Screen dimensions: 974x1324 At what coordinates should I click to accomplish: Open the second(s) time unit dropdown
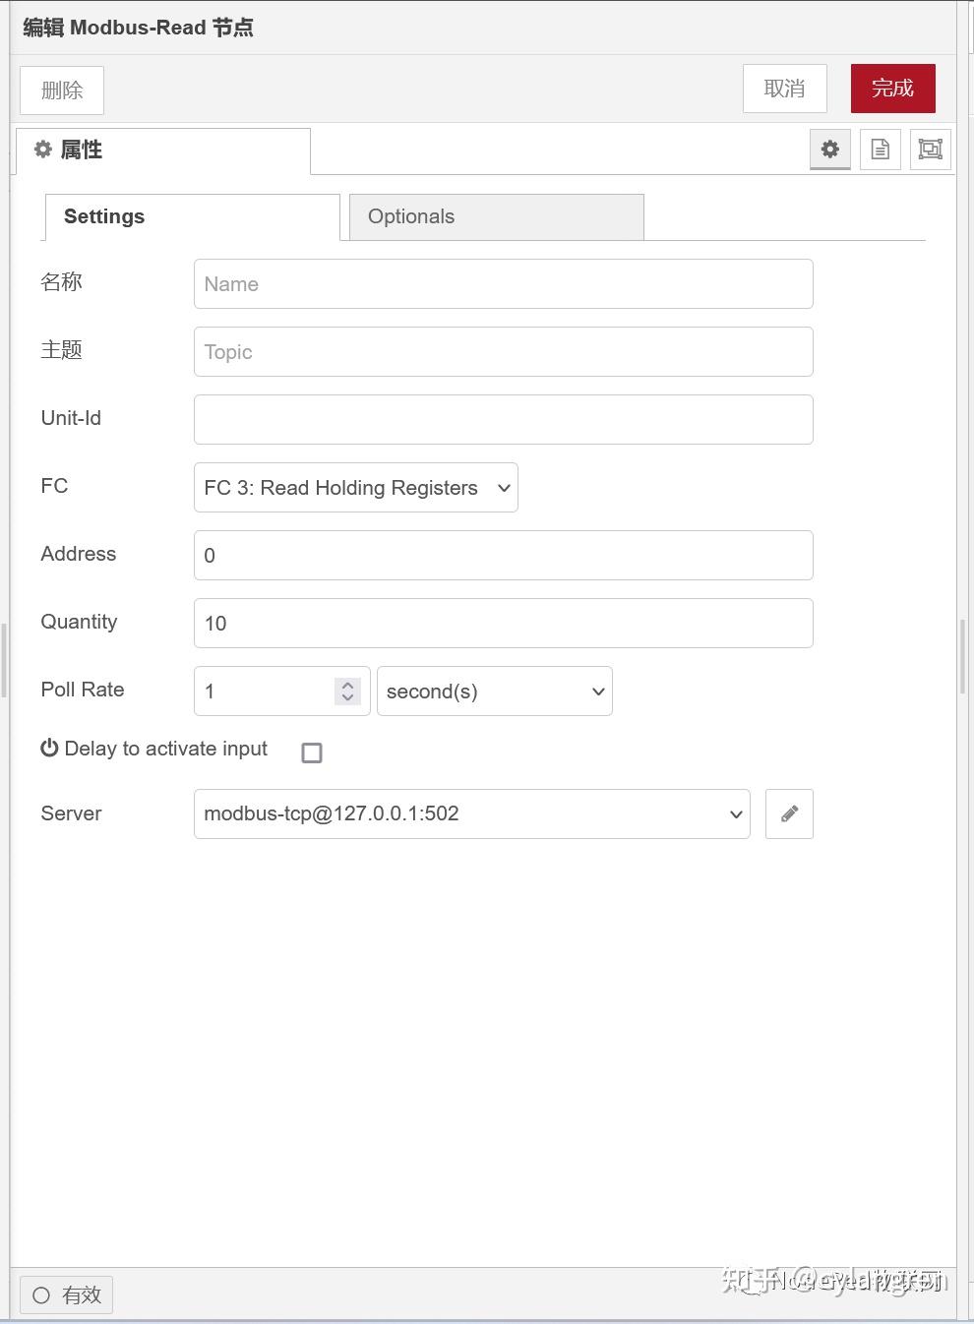tap(494, 691)
